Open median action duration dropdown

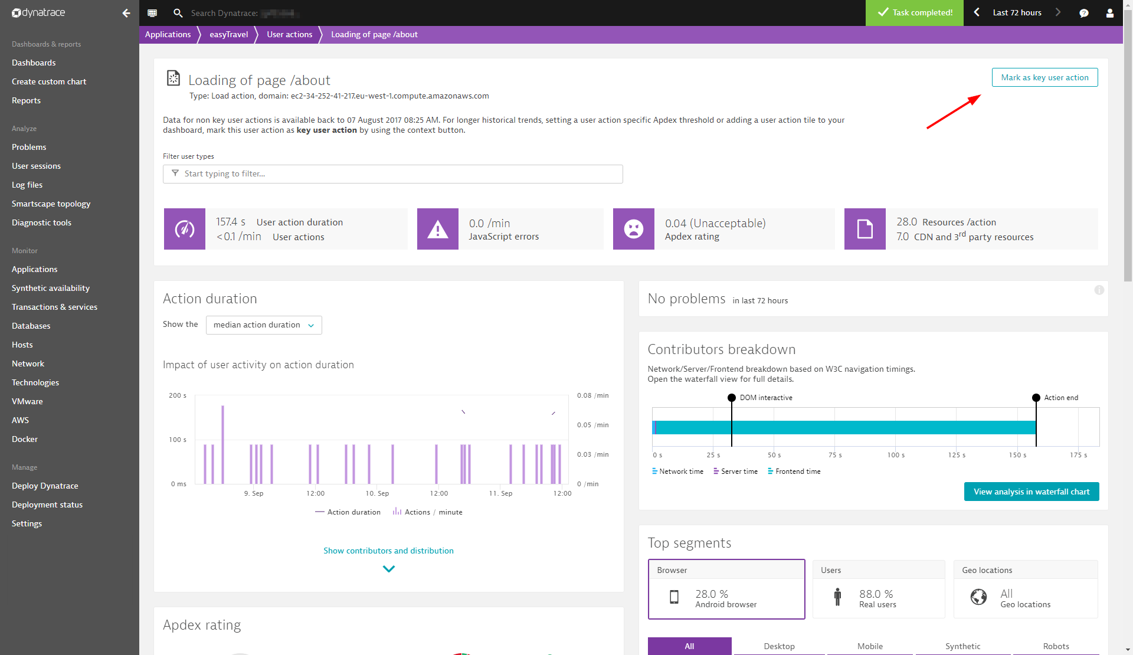(x=264, y=325)
